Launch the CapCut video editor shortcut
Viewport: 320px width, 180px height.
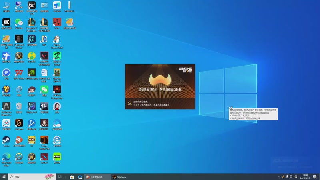(6, 24)
